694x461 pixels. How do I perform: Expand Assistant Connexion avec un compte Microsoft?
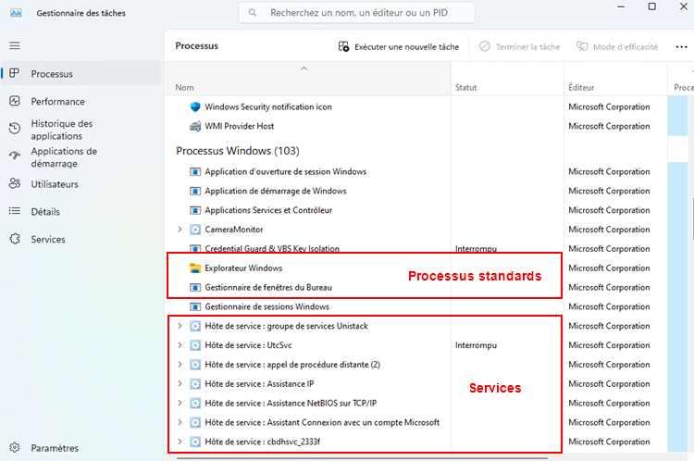pos(180,422)
